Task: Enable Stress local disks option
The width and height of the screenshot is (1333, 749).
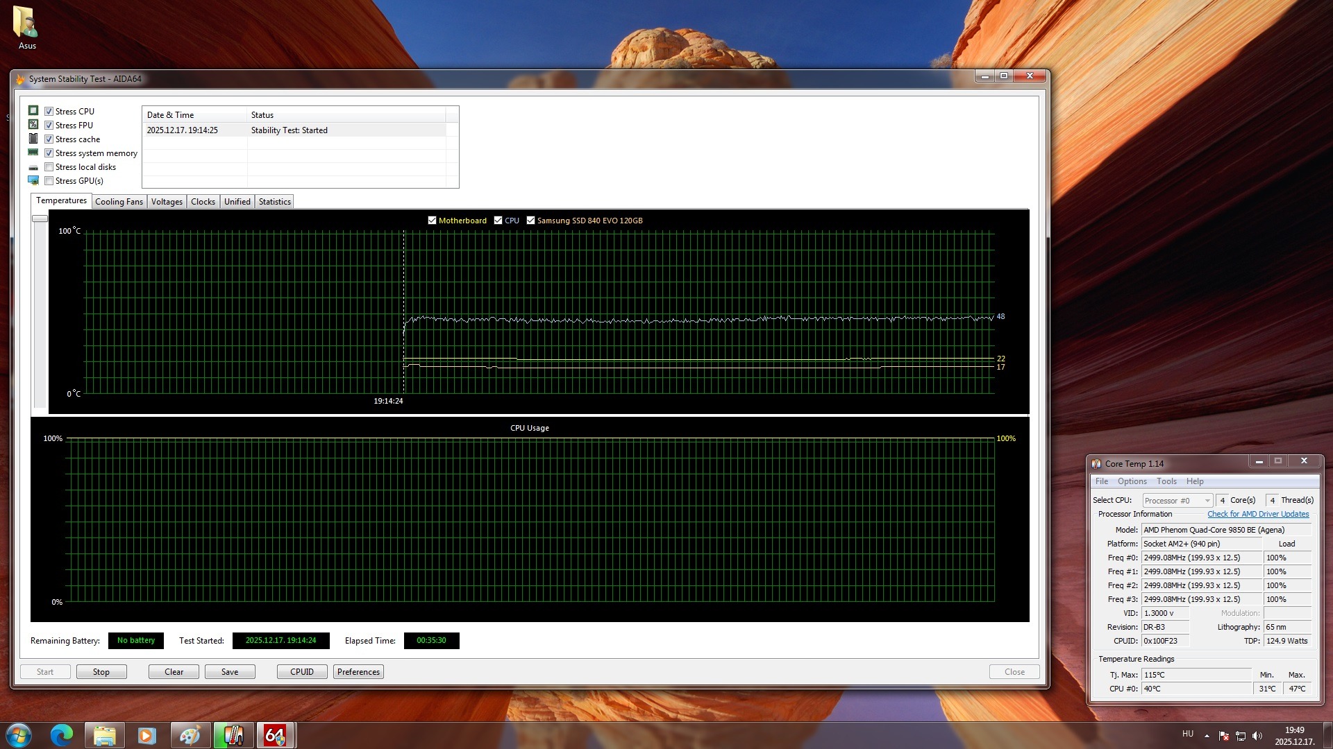Action: click(49, 167)
